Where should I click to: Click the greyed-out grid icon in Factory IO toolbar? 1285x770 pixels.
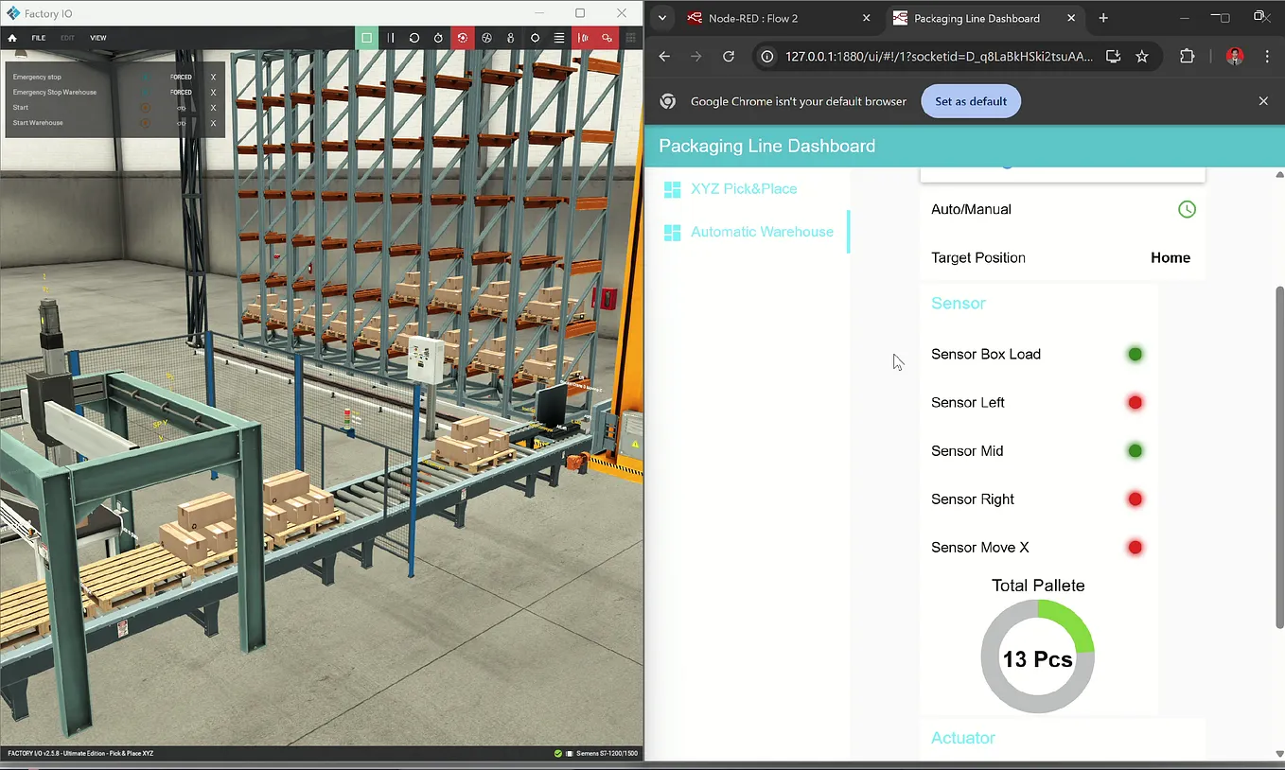point(631,38)
